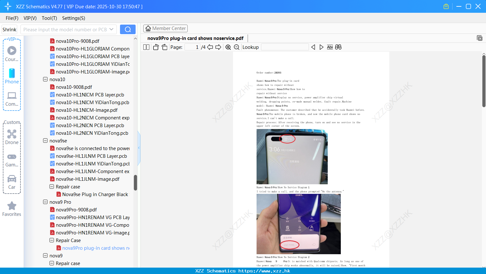Open the File(F) menu
This screenshot has height=274, width=486.
[x=12, y=18]
